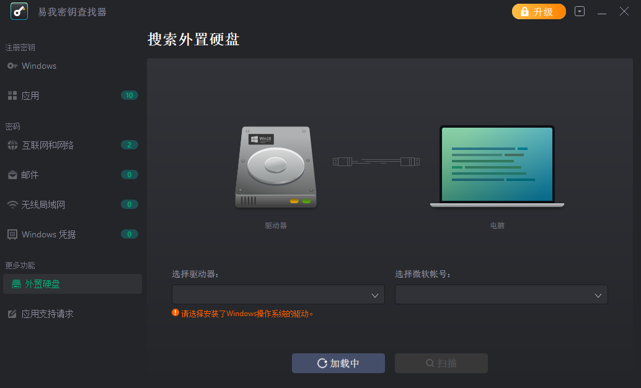The height and width of the screenshot is (388, 641).
Task: Select the 无线局域网 sidebar item
Action: pos(43,205)
